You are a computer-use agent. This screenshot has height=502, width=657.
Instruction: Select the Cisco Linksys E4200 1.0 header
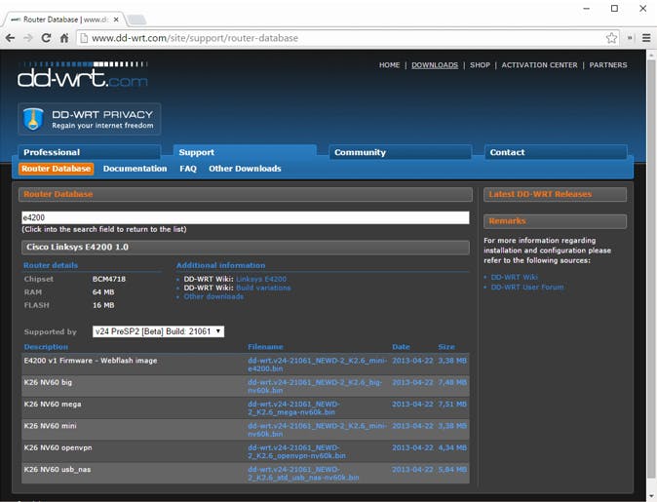245,248
